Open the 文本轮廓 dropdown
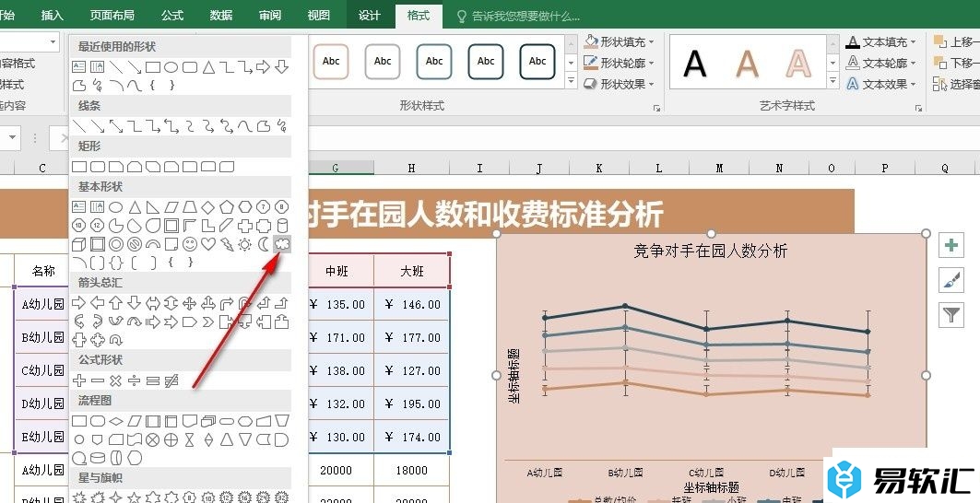Image resolution: width=980 pixels, height=503 pixels. tap(881, 63)
